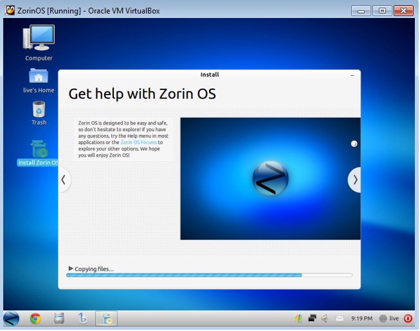Image resolution: width=420 pixels, height=331 pixels.
Task: Click the red power button icon
Action: tap(408, 318)
